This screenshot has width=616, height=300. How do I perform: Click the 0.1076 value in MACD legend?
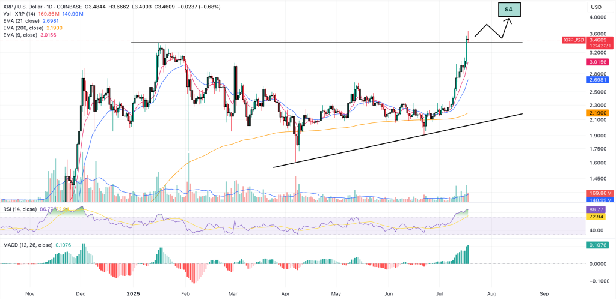click(63, 245)
